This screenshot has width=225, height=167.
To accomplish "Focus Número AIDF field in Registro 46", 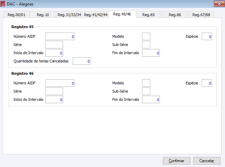I will [x=60, y=83].
